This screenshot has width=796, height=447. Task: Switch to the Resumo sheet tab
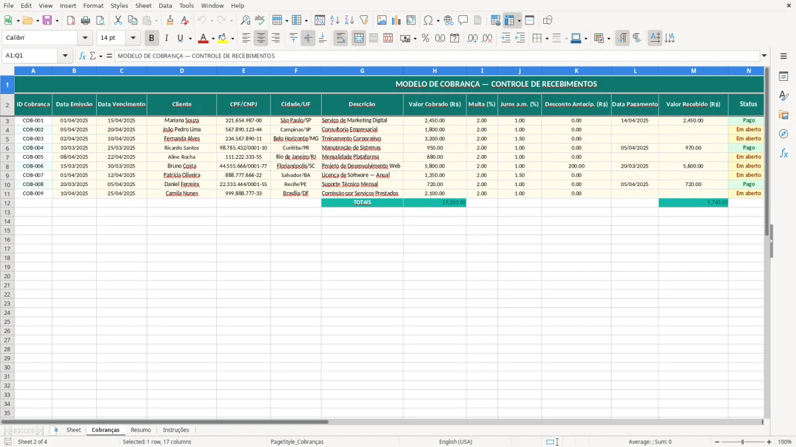(141, 430)
